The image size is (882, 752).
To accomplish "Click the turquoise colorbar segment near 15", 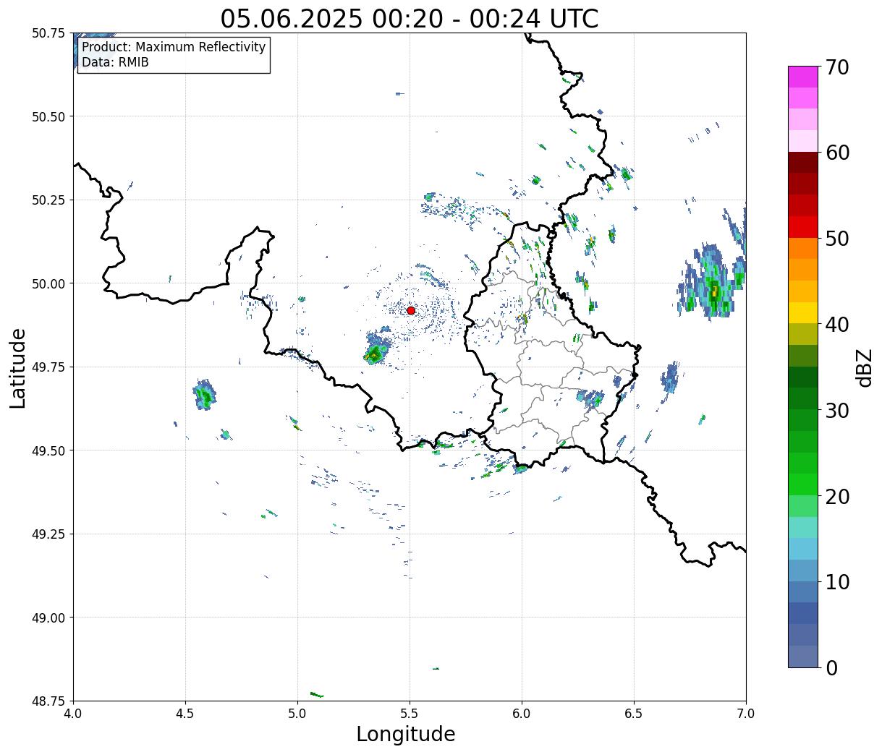I will pyautogui.click(x=803, y=527).
